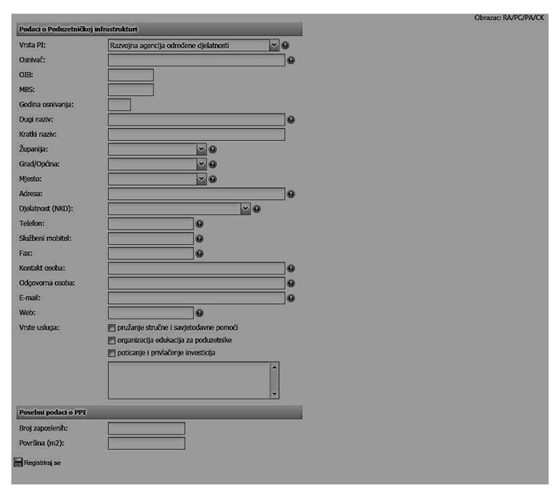Click help icon next to Telefon field
The image size is (560, 497).
tap(200, 223)
